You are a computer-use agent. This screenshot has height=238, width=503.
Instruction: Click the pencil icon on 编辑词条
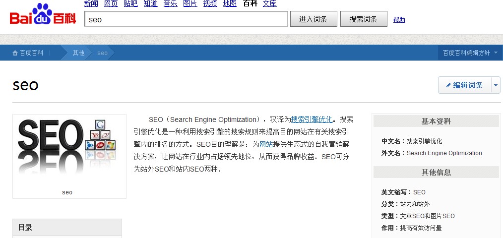pos(448,85)
